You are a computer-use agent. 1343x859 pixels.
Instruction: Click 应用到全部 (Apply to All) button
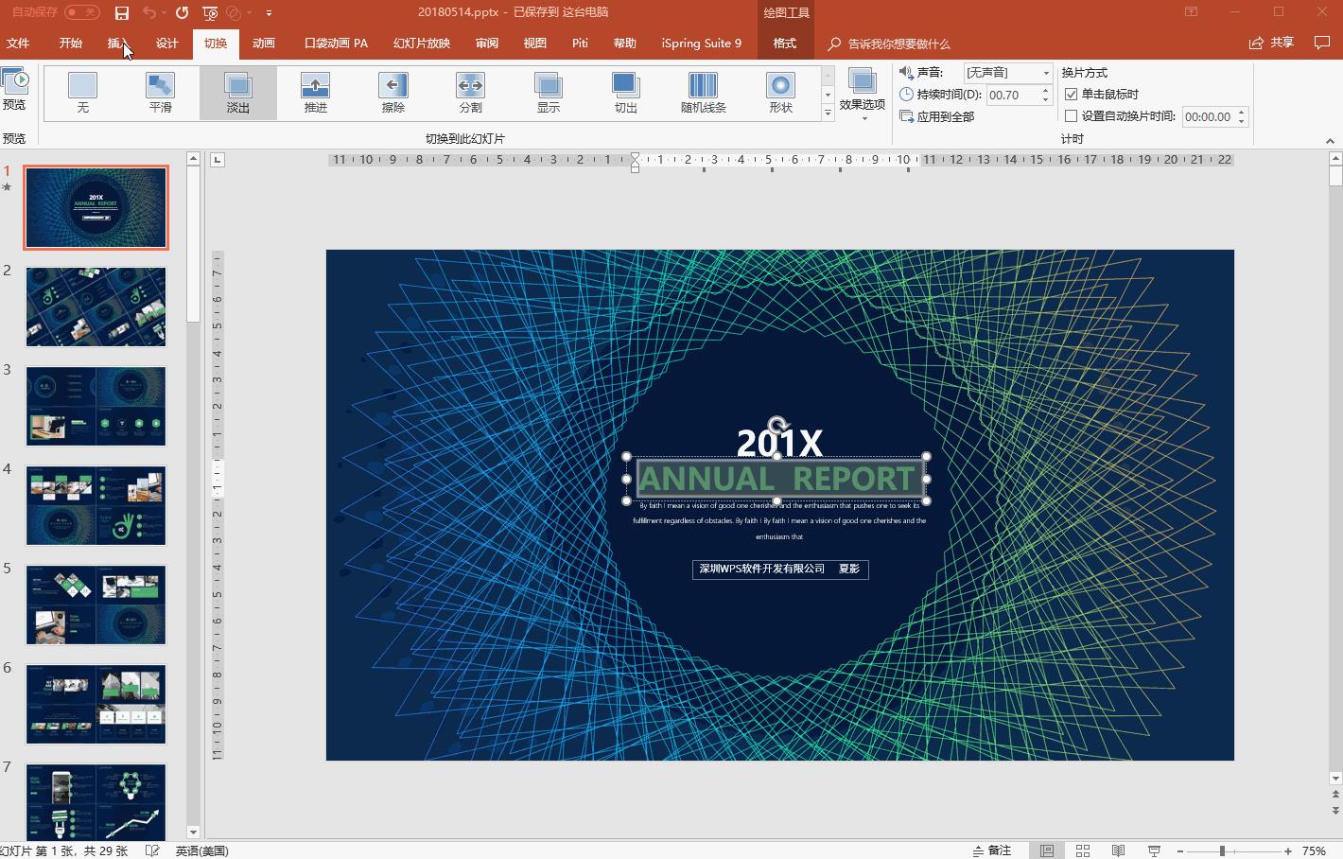click(x=937, y=116)
